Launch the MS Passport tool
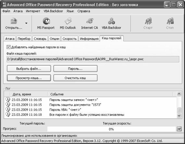Viewport: 185px width, 144px height. (x=46, y=23)
